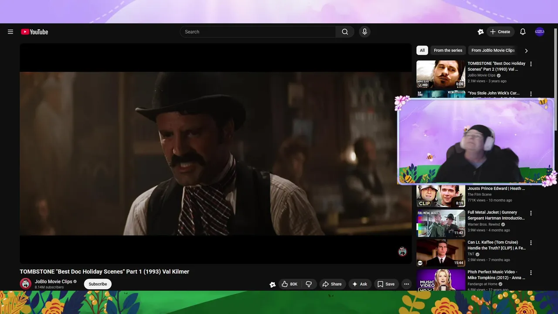Viewport: 558px width, 314px height.
Task: Select the All filter chip
Action: point(422,50)
